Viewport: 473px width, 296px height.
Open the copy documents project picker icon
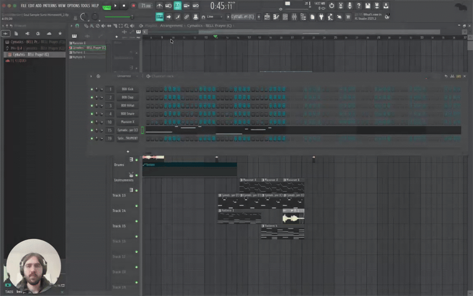[312, 17]
